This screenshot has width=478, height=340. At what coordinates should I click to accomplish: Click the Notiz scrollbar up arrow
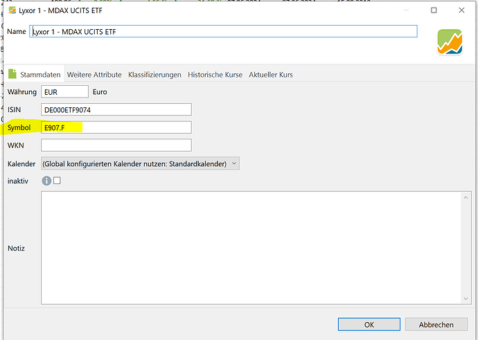[466, 197]
